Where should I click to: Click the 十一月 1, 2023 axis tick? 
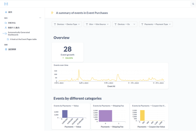133,83
